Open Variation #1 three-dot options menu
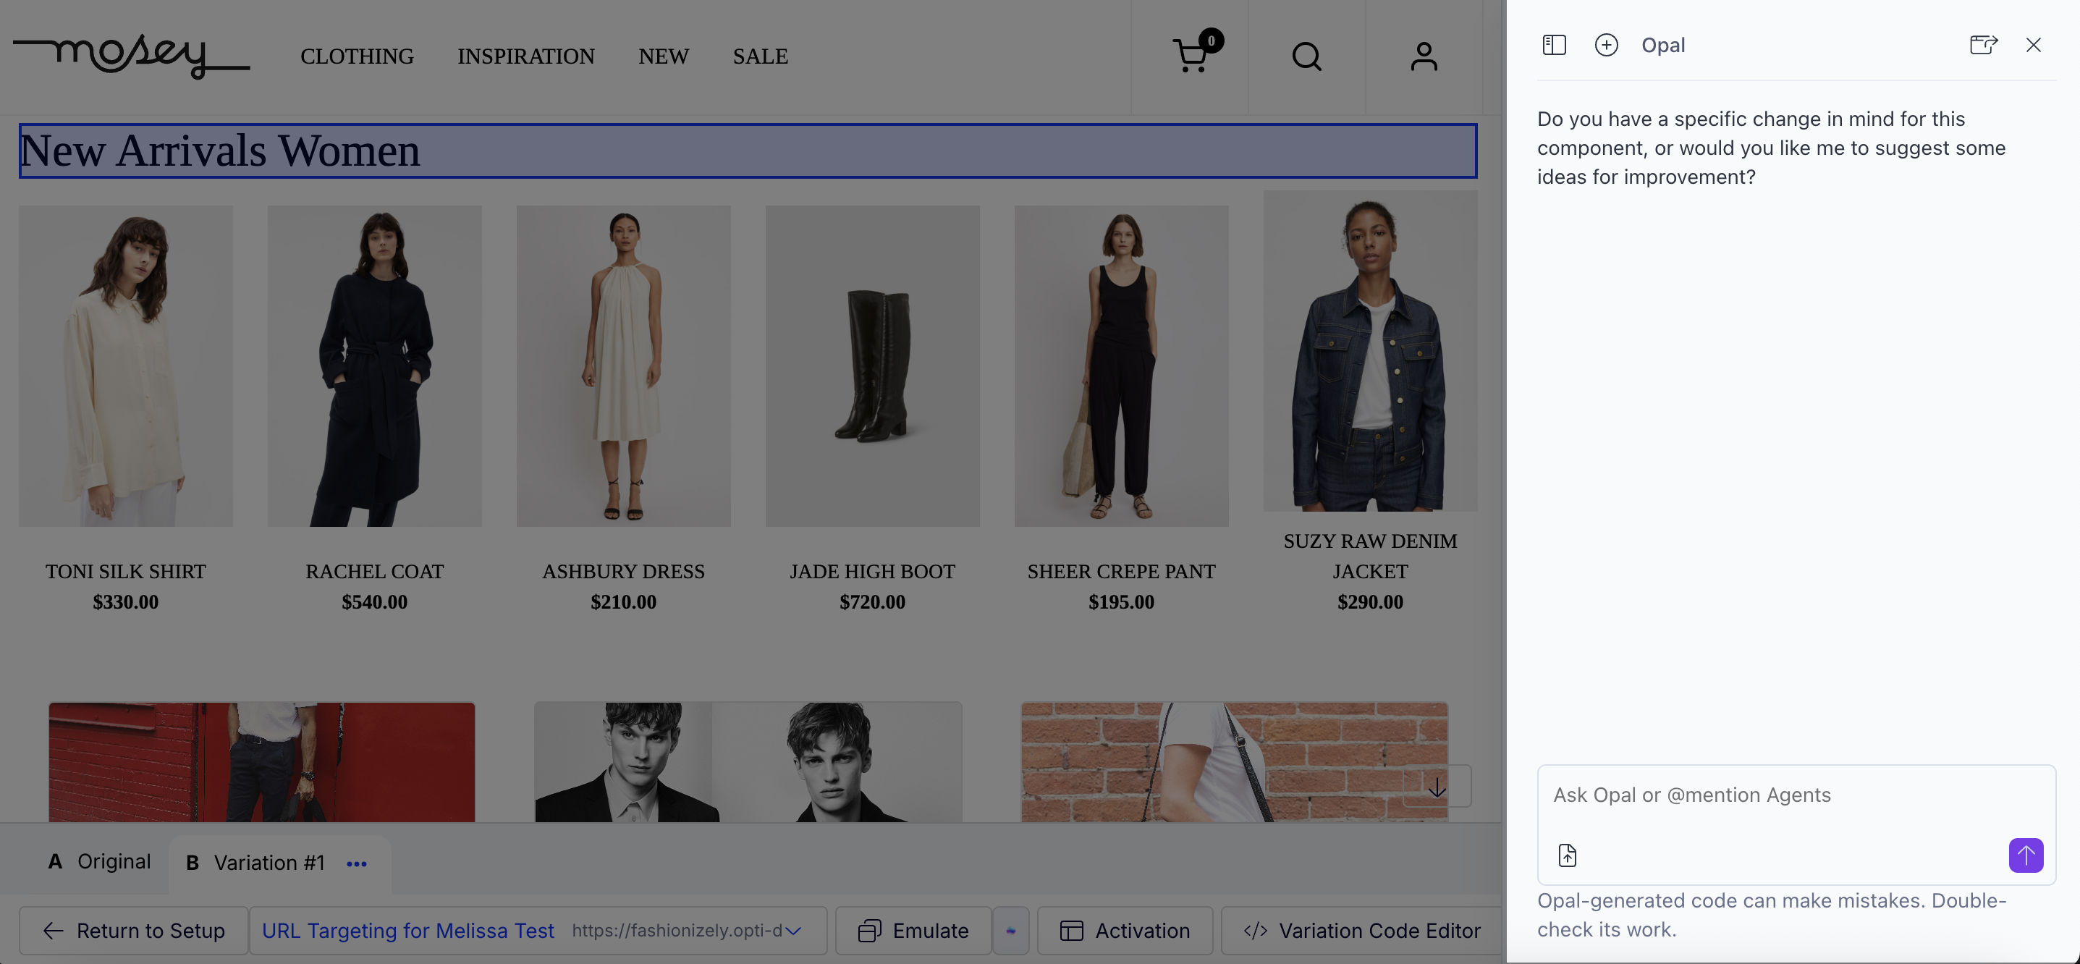This screenshot has height=964, width=2080. 356,864
